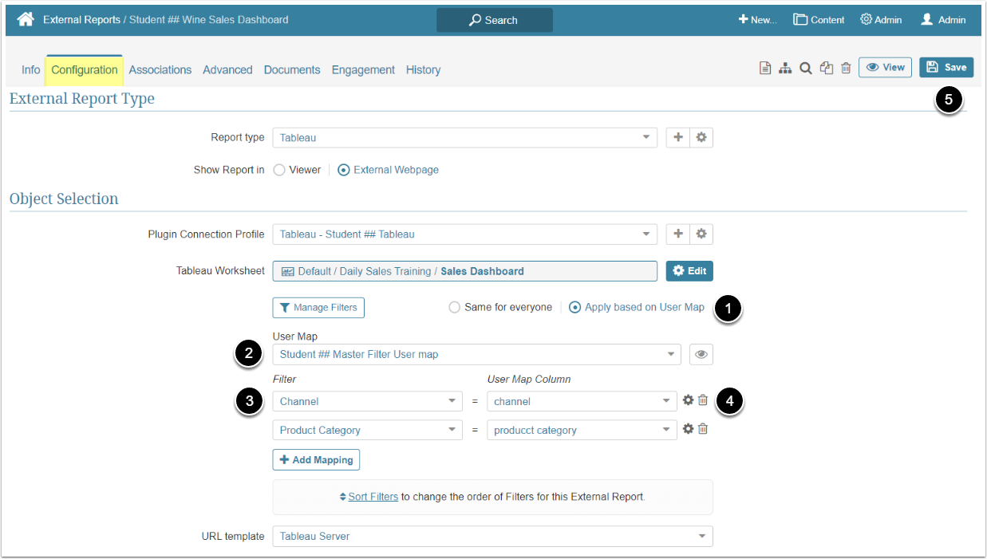This screenshot has height=559, width=987.
Task: Open the History tab
Action: point(423,70)
